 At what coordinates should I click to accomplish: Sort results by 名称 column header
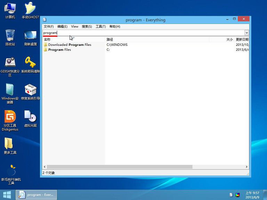[x=74, y=40]
